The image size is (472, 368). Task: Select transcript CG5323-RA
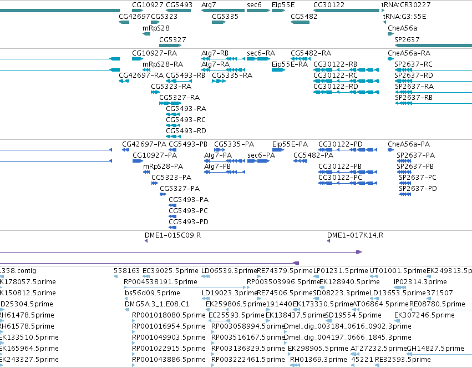171,87
